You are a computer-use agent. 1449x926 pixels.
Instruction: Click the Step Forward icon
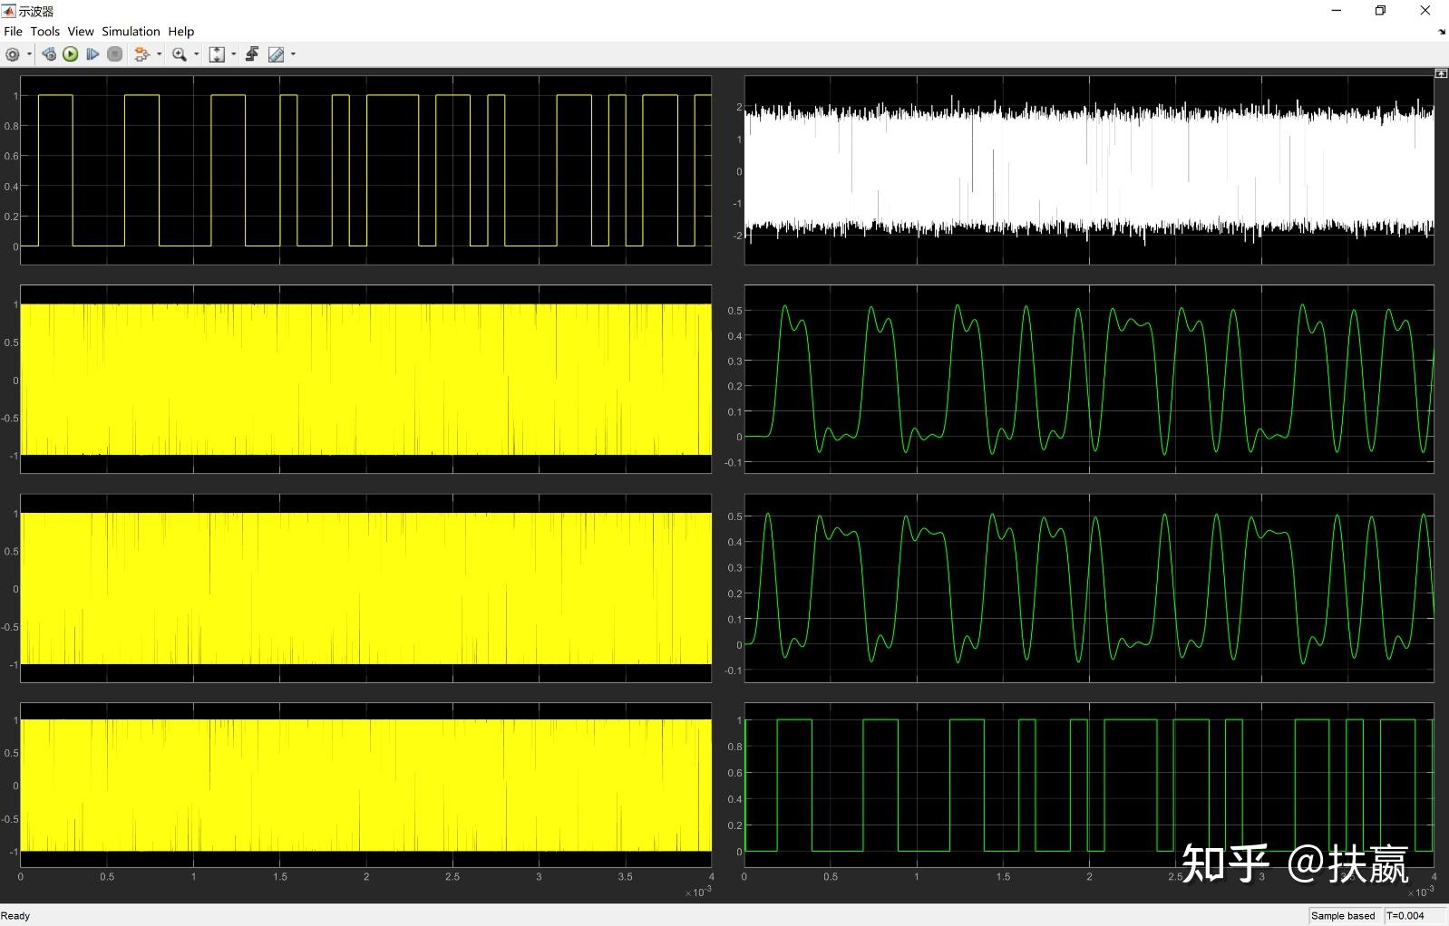(x=92, y=54)
